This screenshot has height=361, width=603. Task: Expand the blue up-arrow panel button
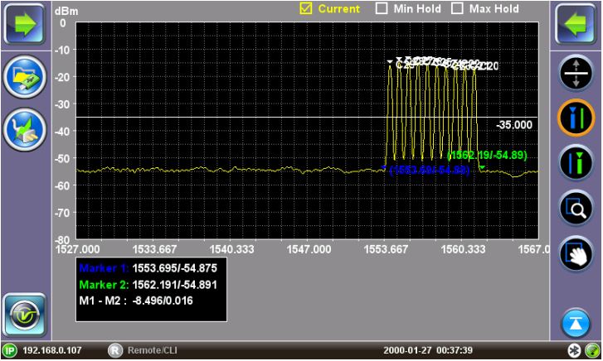point(577,322)
